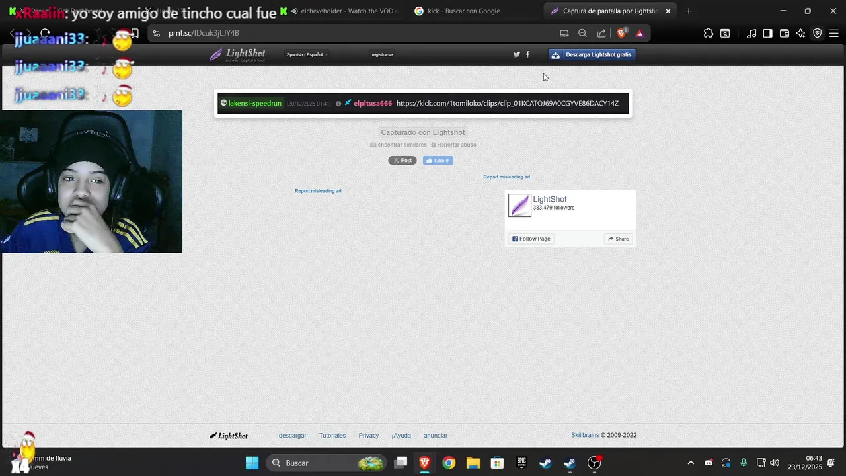The height and width of the screenshot is (476, 846).
Task: Click the Descarga Lightshot gratis button
Action: point(592,54)
